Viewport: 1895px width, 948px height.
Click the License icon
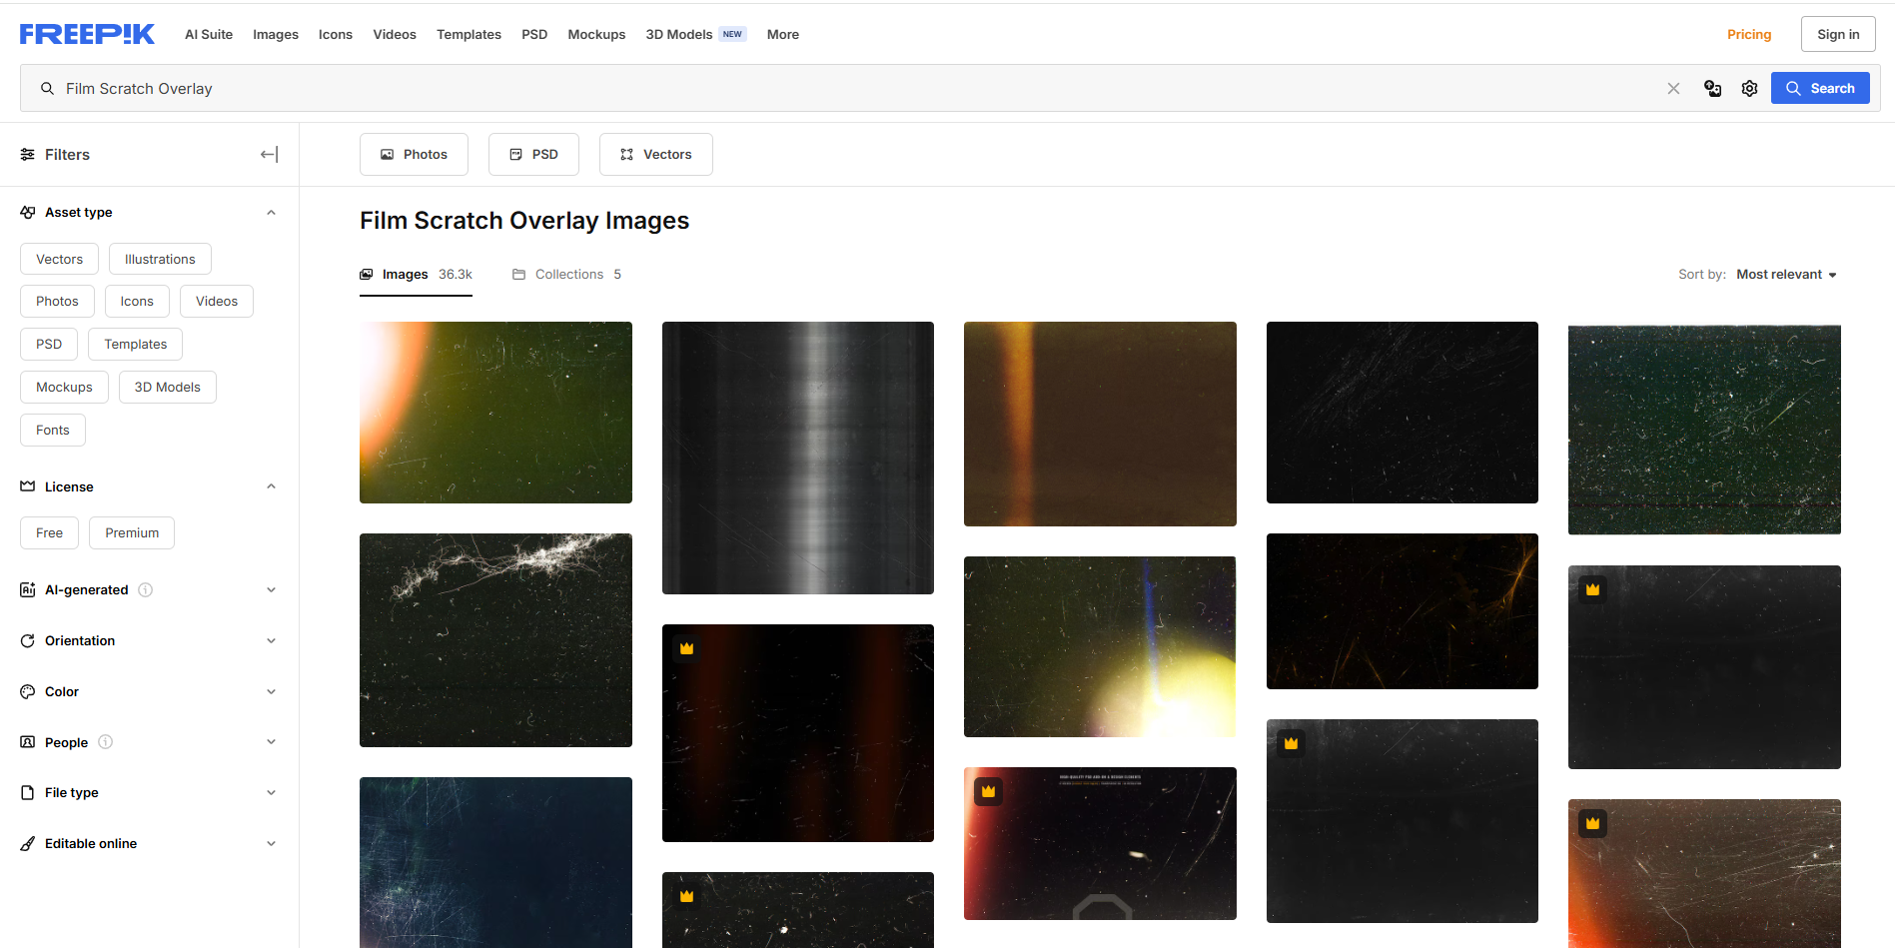click(28, 486)
